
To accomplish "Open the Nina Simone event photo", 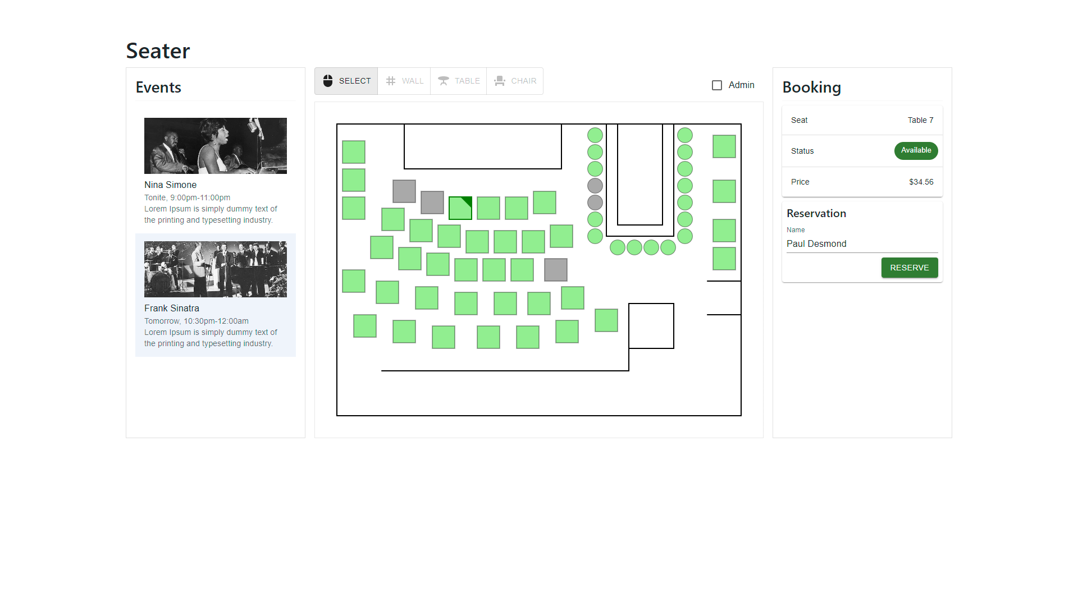I will click(x=216, y=146).
